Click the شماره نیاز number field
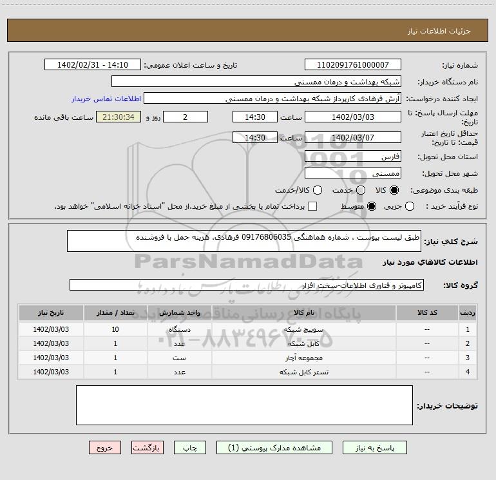 353,65
